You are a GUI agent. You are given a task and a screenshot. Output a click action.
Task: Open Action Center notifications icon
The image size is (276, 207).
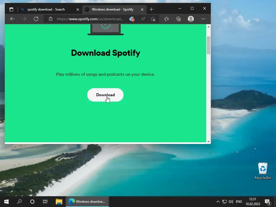[x=267, y=202]
